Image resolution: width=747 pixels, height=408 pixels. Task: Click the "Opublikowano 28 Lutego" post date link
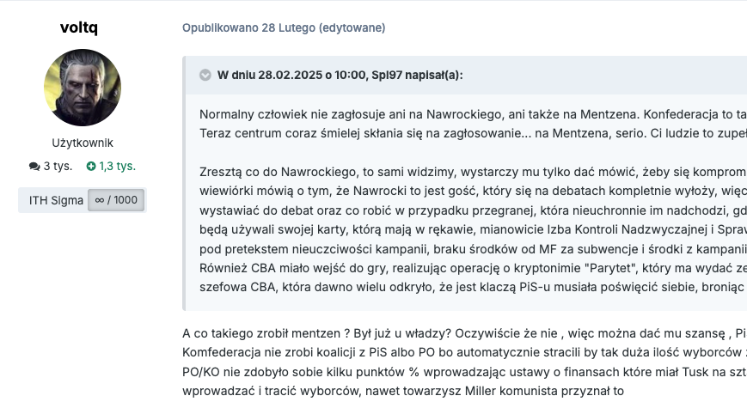248,27
